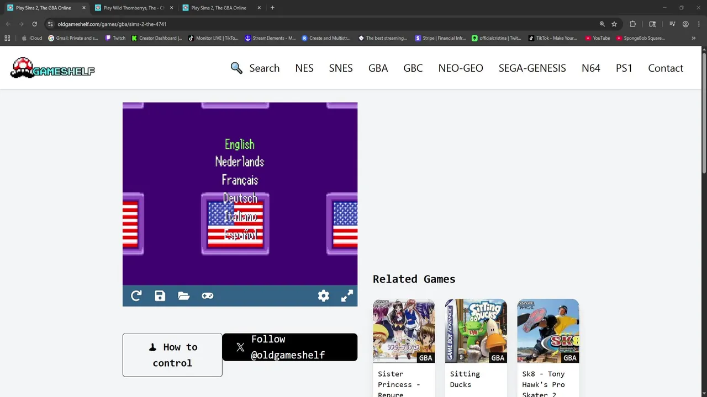Viewport: 707px width, 397px height.
Task: Click the zoom magnifier icon in address bar
Action: (x=602, y=24)
